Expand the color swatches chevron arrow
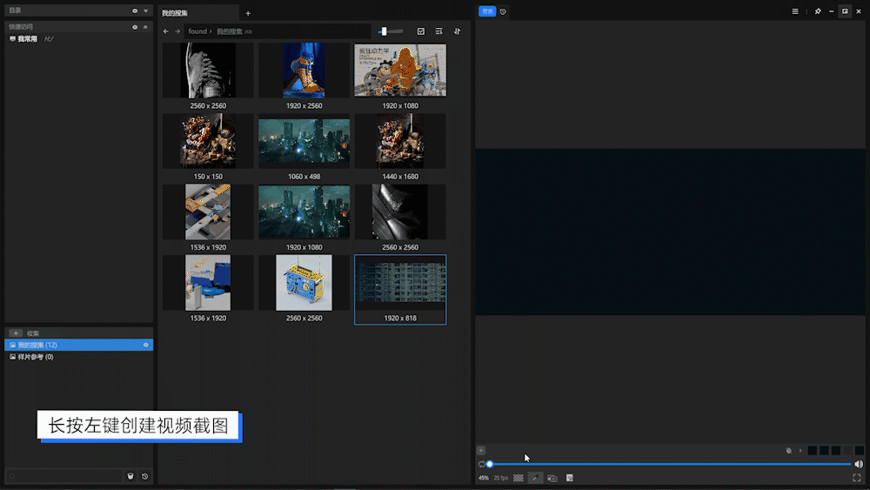 click(x=800, y=451)
